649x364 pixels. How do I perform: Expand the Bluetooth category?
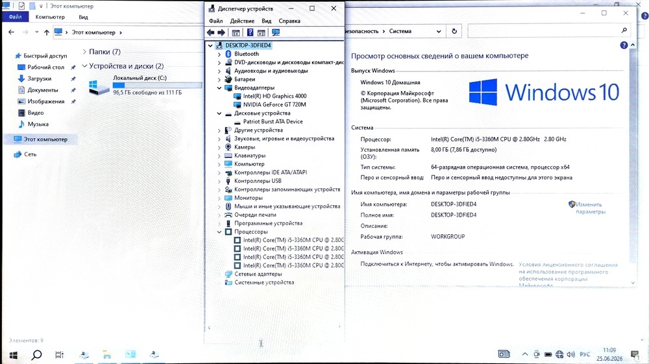[x=219, y=55]
